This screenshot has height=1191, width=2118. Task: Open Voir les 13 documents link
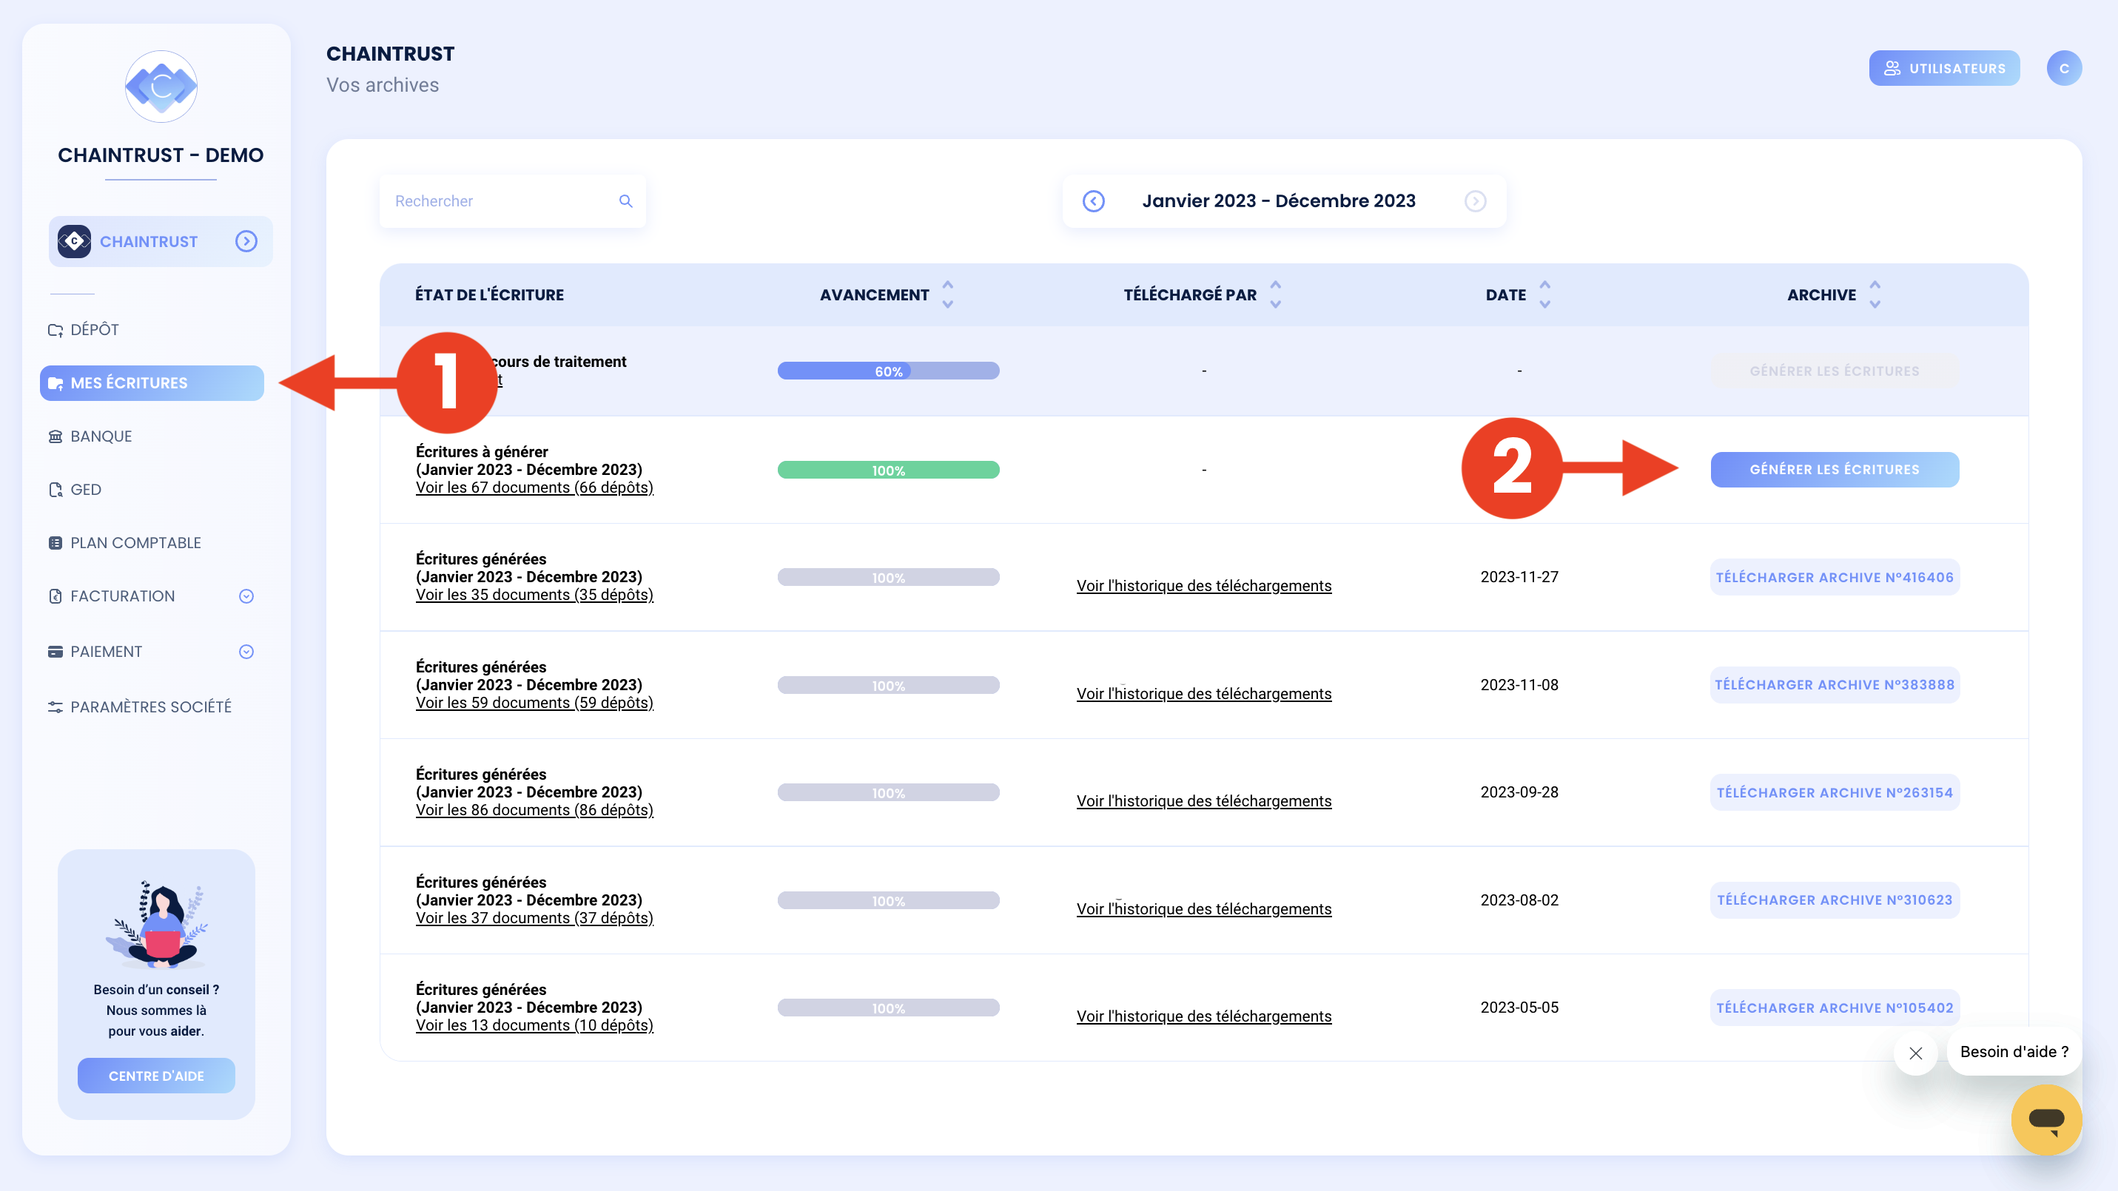tap(534, 1026)
